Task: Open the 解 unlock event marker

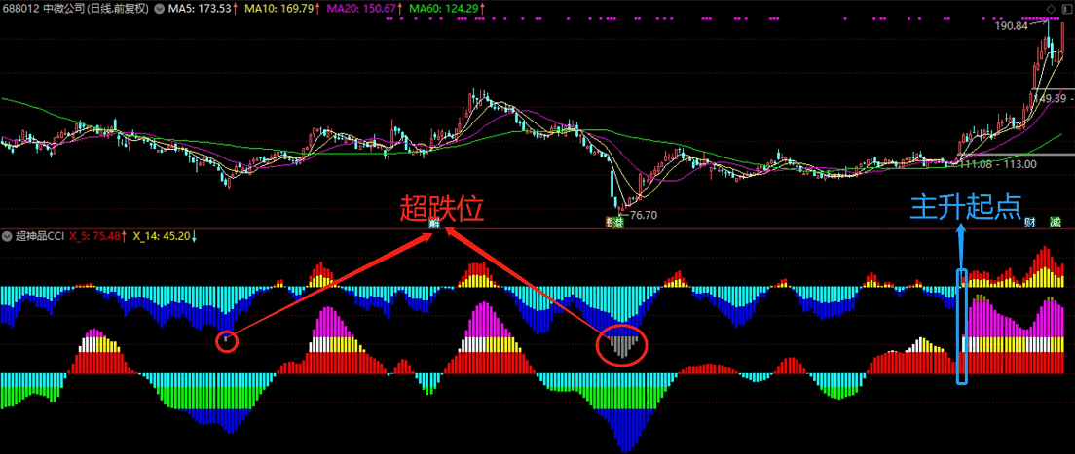Action: [x=433, y=222]
